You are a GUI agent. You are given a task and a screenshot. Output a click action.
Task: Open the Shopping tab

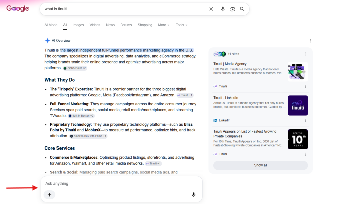145,25
